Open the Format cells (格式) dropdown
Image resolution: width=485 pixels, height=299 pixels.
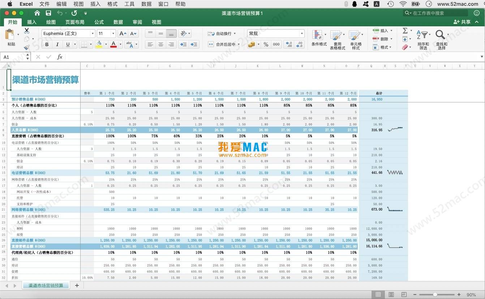coord(391,47)
